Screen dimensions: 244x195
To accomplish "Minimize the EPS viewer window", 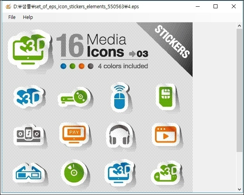I will pos(198,7).
